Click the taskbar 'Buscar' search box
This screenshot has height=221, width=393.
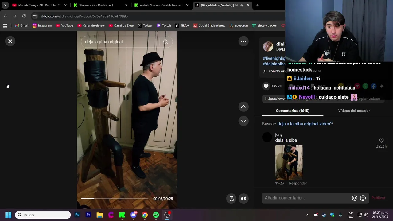[43, 215]
